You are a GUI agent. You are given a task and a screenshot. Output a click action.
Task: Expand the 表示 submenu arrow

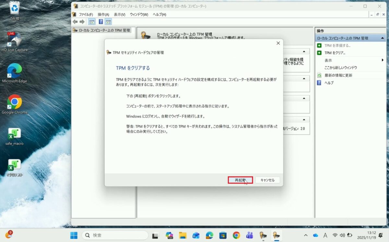click(x=383, y=60)
